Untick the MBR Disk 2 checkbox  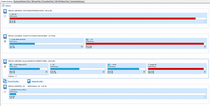[x=5, y=41]
